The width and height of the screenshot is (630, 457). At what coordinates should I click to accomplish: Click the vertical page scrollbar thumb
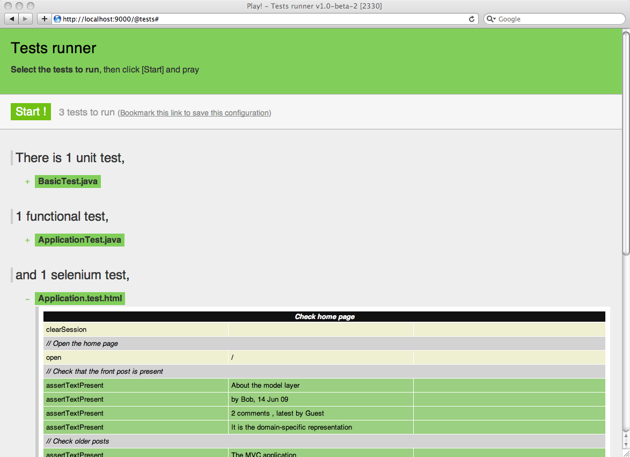coord(625,142)
